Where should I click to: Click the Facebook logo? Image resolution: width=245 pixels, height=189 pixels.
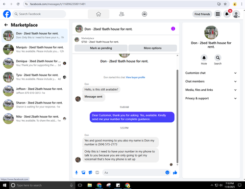(x=7, y=14)
